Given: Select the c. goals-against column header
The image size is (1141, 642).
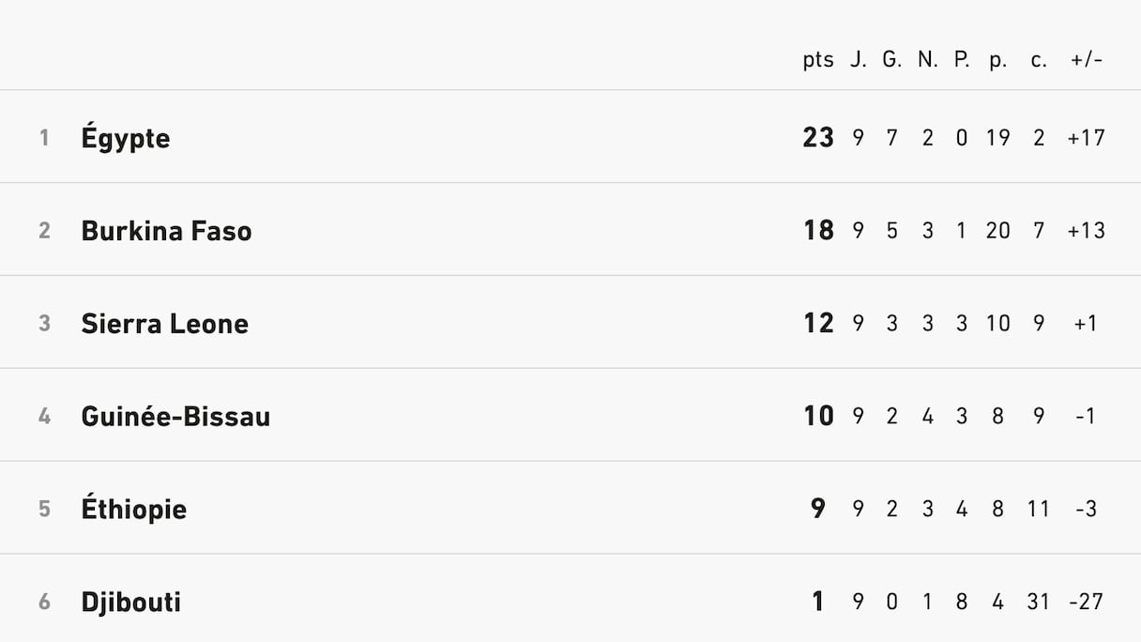Looking at the screenshot, I should click(x=1039, y=60).
